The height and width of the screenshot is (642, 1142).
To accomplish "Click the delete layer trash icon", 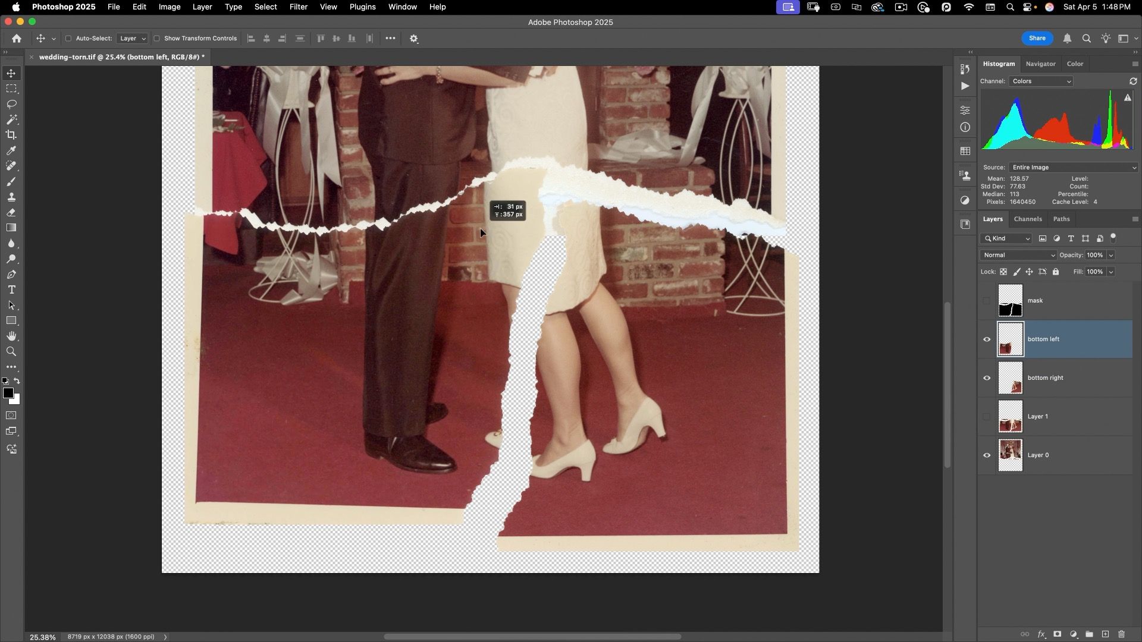I will pos(1122,634).
